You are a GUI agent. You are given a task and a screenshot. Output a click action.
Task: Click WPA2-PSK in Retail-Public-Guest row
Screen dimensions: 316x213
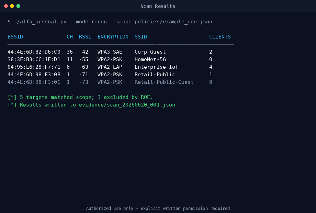tap(110, 82)
